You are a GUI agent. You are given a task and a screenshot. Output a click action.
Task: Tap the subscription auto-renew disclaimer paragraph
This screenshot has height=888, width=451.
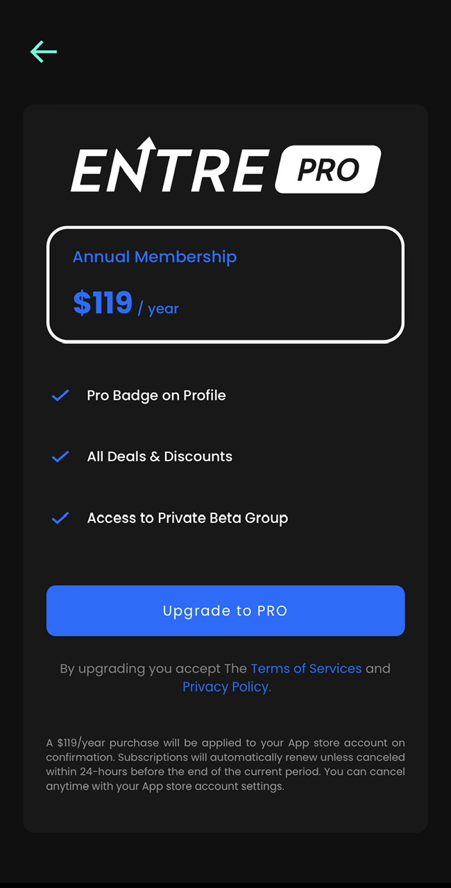[226, 765]
